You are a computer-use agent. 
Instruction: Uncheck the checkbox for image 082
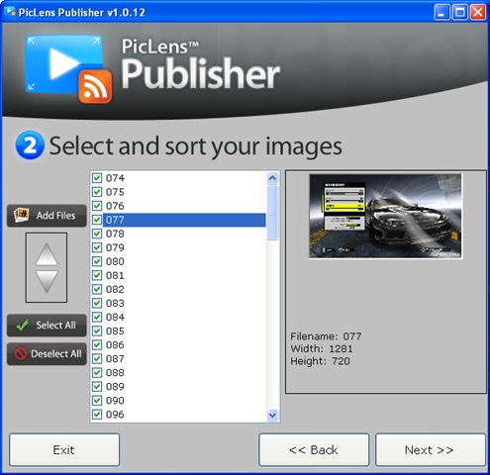click(x=97, y=289)
